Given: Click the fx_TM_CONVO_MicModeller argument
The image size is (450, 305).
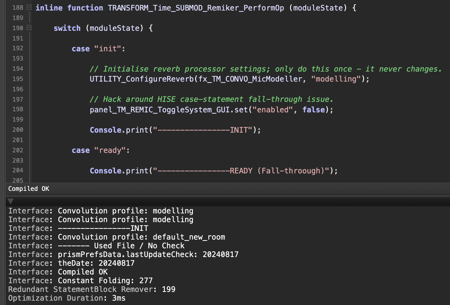Looking at the screenshot, I should pos(250,79).
